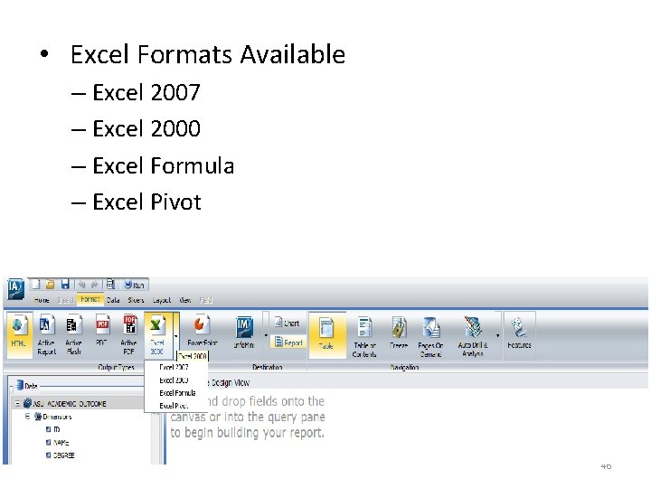Viewport: 651px width, 488px height.
Task: Open the Data ribbon tab
Action: click(113, 300)
